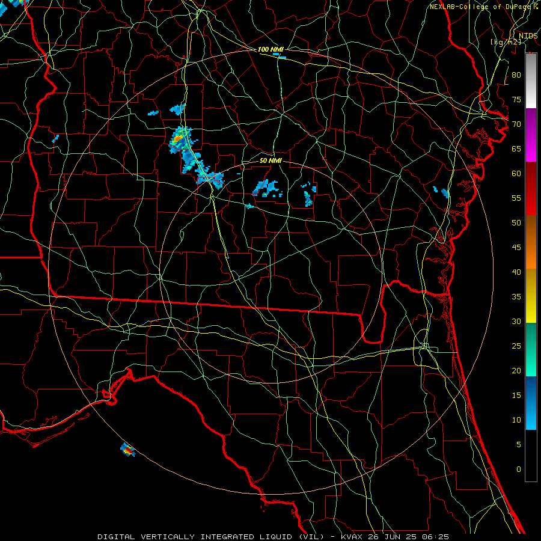Click the 50 value on the color scale
Screen dimensions: 541x541
pyautogui.click(x=516, y=223)
